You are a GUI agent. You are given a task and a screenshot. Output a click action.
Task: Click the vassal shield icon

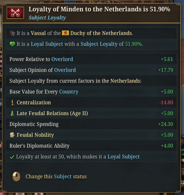point(12,33)
